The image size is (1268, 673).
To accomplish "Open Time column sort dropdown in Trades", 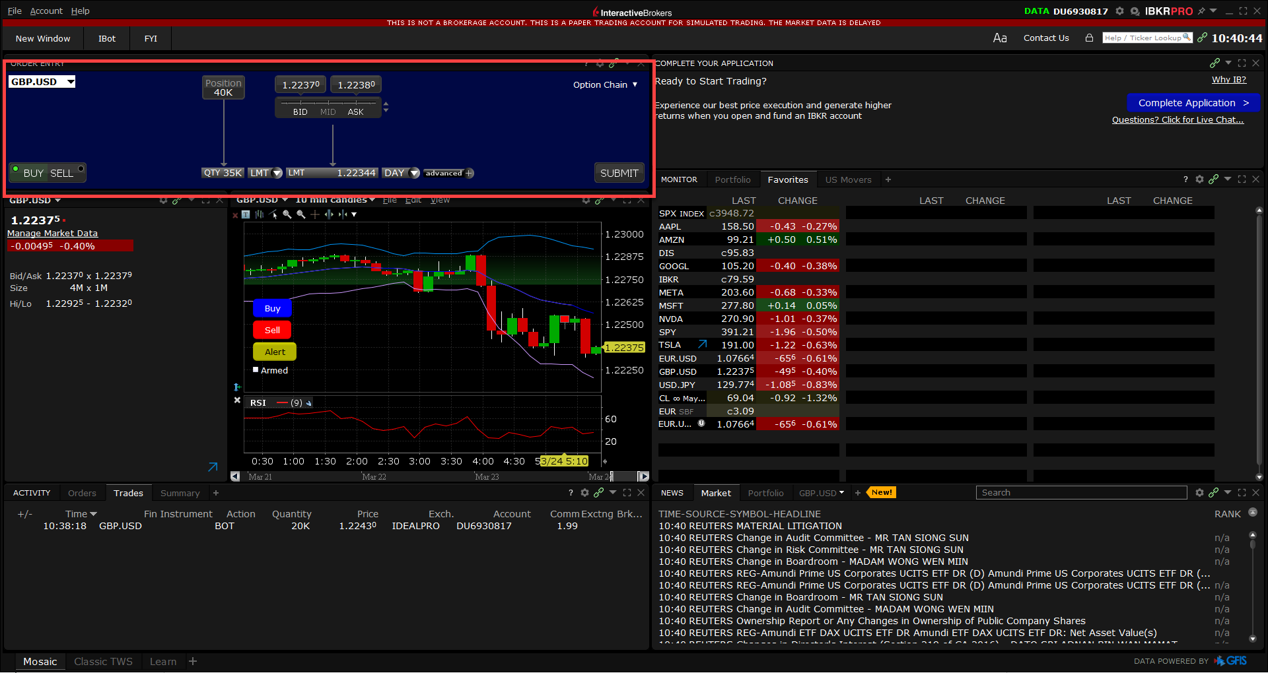I will pyautogui.click(x=93, y=514).
